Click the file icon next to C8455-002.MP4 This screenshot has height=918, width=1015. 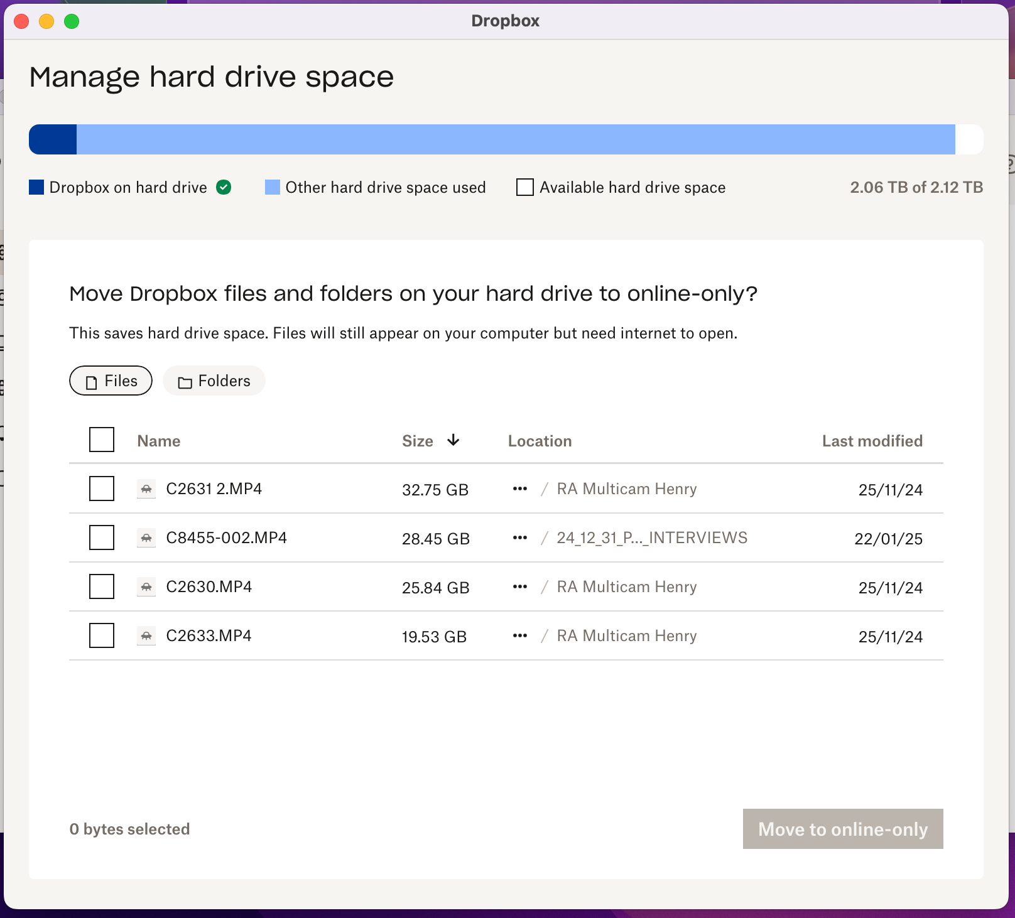146,538
